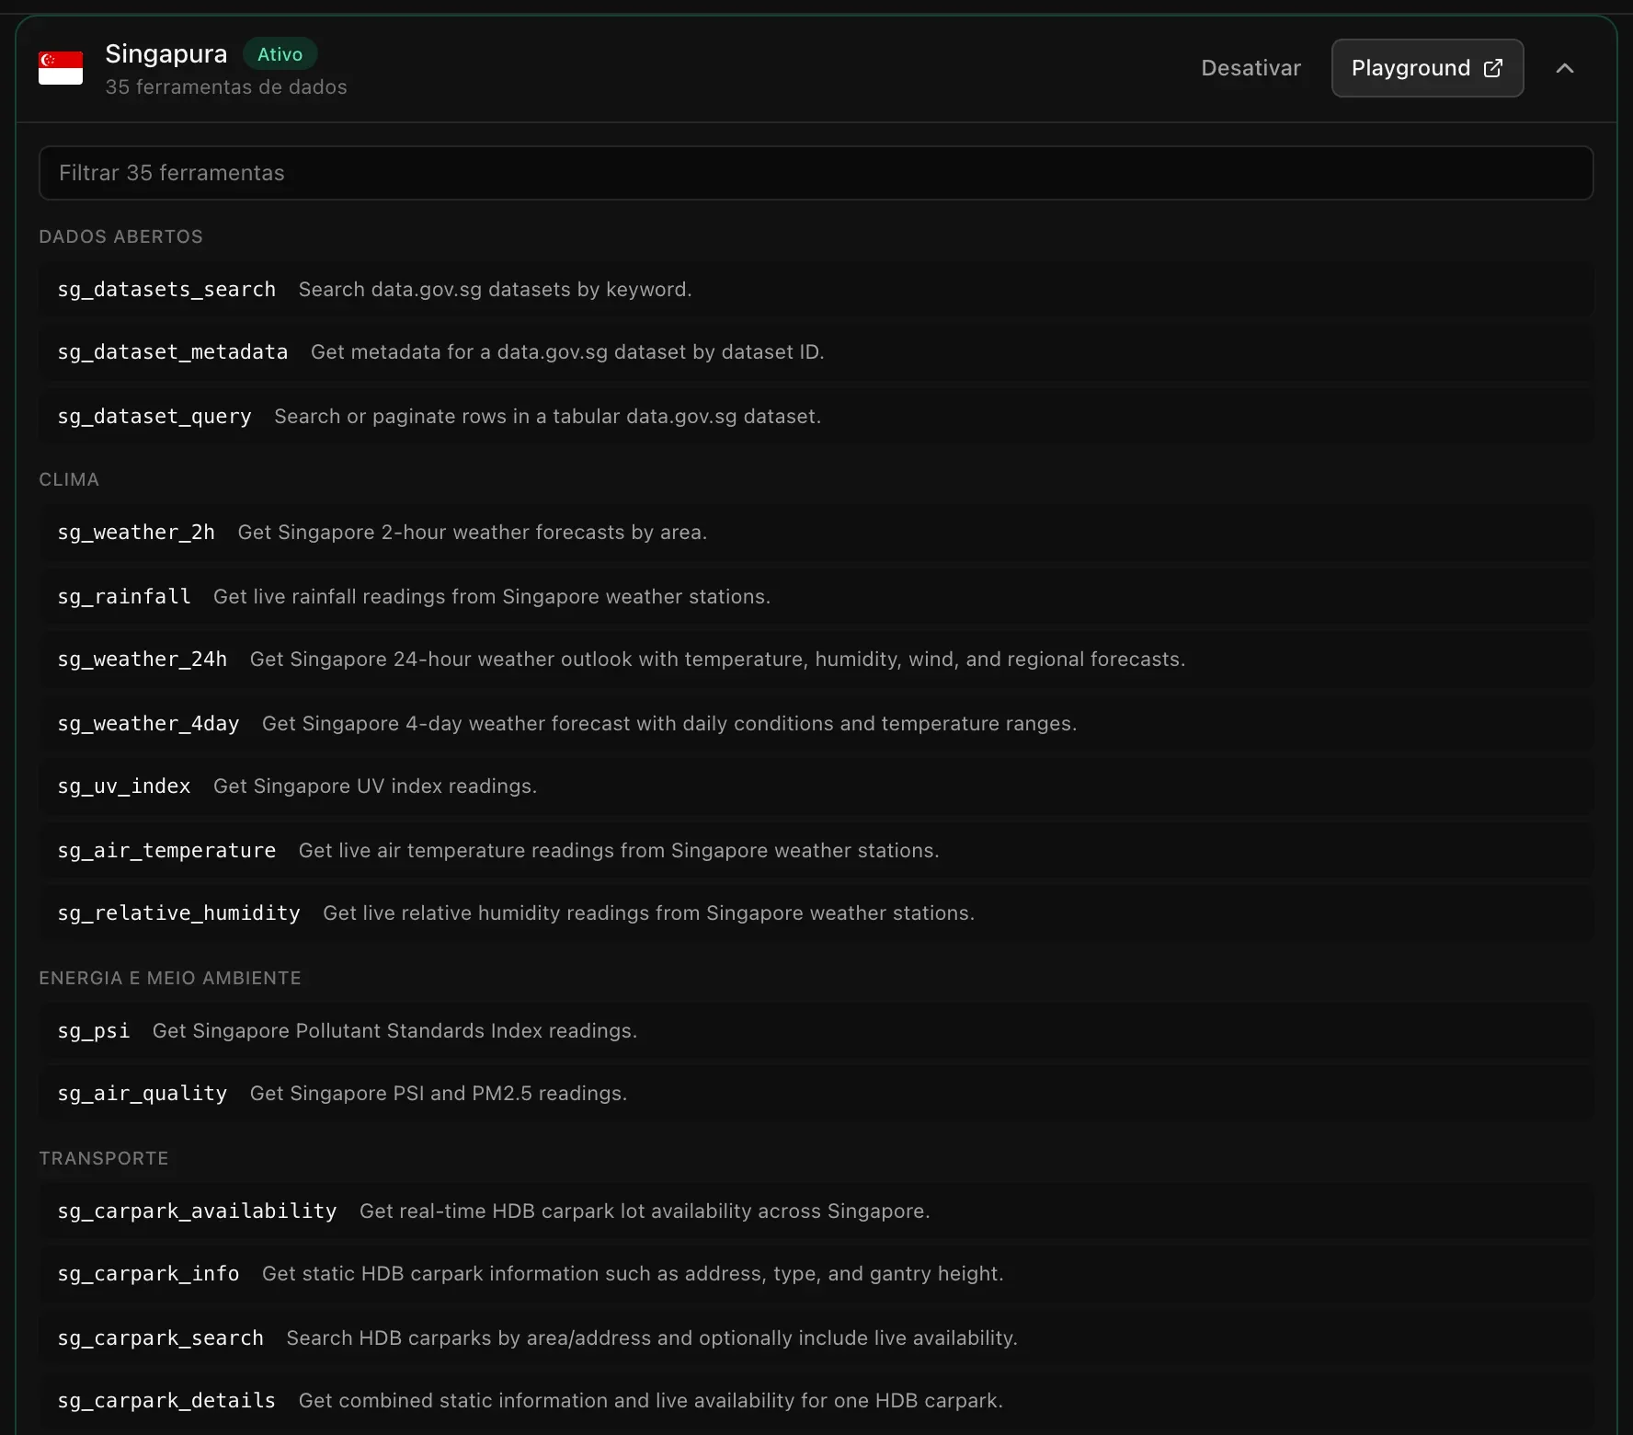This screenshot has height=1435, width=1633.
Task: Select the sg_dataset_metadata tool row
Action: [x=816, y=352]
